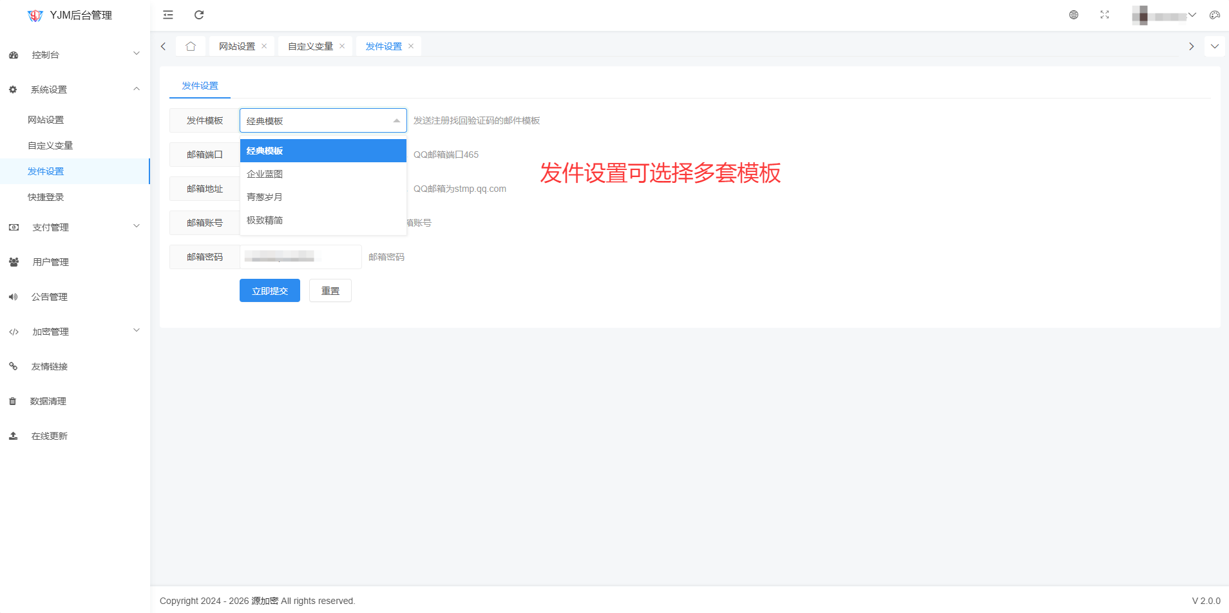Expand the 控制台 sidebar menu
1229x613 pixels.
coord(75,55)
